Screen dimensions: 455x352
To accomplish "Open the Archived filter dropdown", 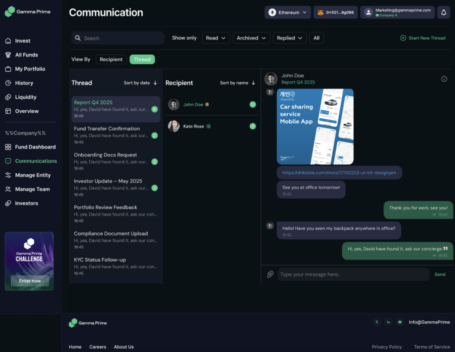I will click(x=251, y=38).
